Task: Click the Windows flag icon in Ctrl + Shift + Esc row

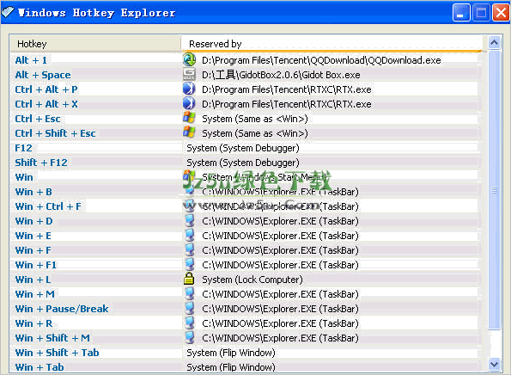Action: pyautogui.click(x=189, y=132)
